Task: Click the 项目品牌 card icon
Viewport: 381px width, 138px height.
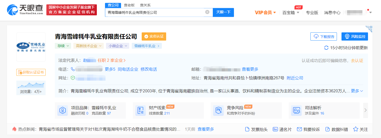Action: pyautogui.click(x=63, y=110)
